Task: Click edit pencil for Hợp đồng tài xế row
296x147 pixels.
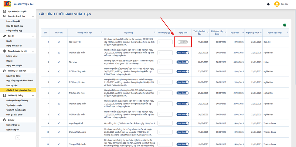Action: point(59,123)
